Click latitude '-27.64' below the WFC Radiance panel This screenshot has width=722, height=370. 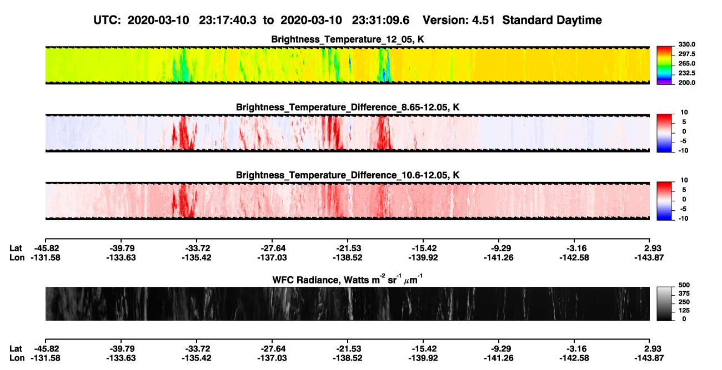pos(272,348)
